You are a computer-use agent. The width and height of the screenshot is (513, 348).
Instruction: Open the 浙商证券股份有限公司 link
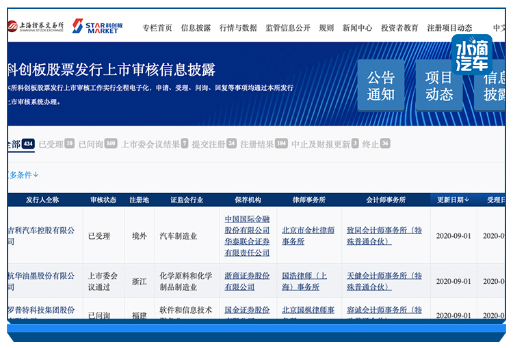[x=247, y=281]
